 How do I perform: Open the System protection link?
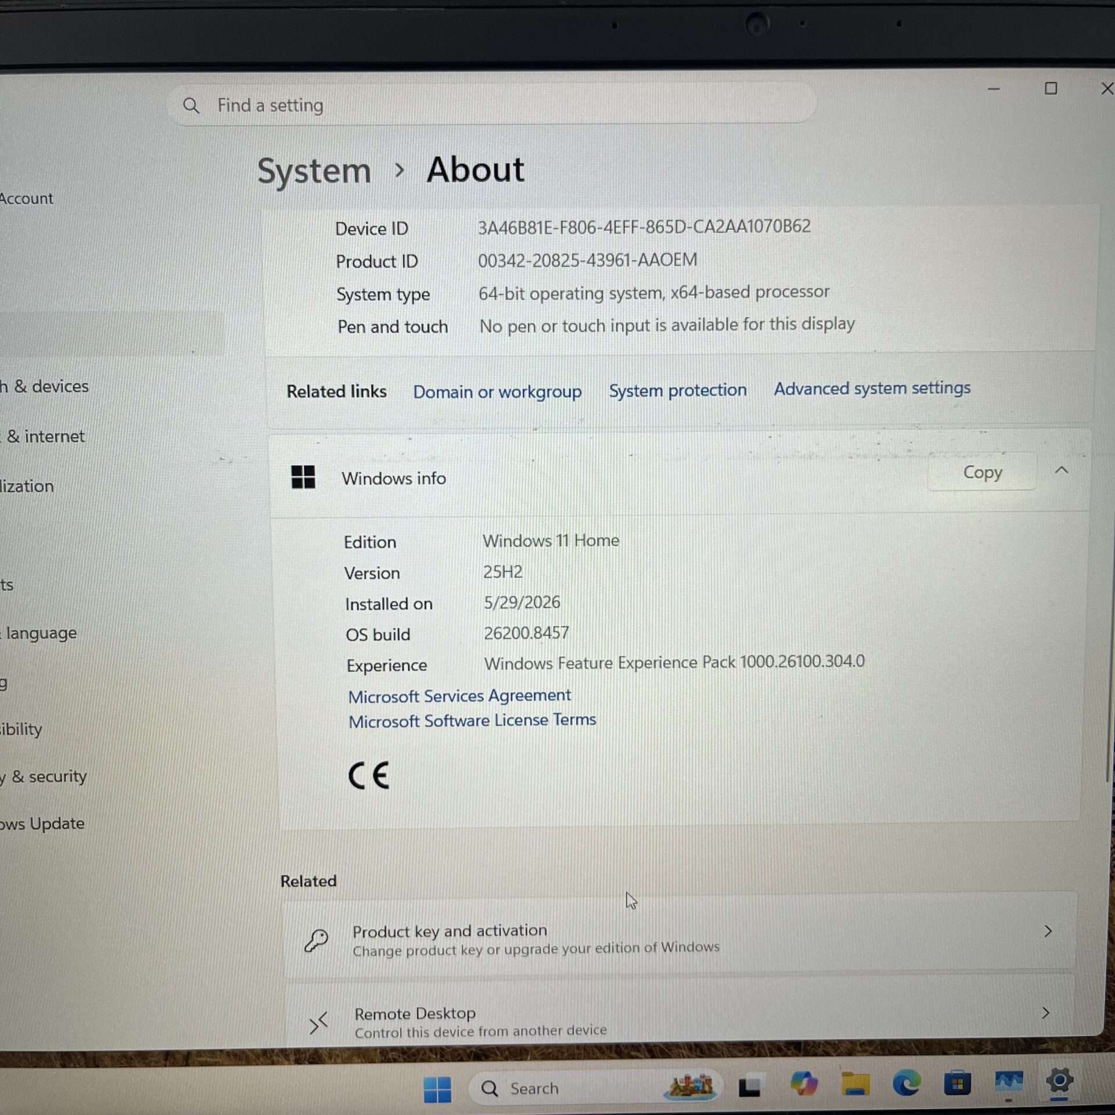point(678,390)
